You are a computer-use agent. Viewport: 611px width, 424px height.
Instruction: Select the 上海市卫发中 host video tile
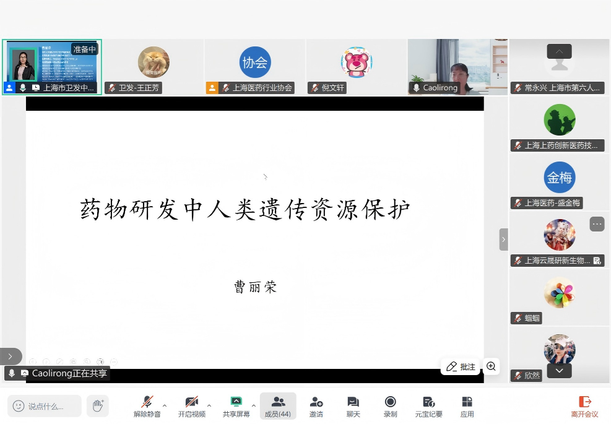point(52,67)
